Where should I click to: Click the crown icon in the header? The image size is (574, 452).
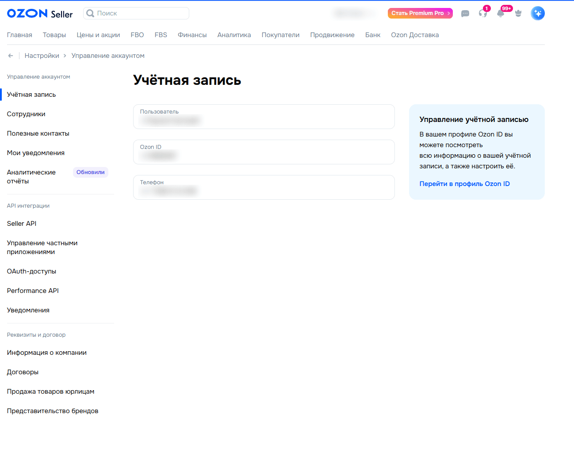518,13
